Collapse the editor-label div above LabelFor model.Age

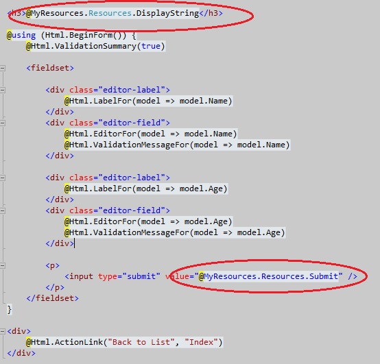tap(3, 178)
